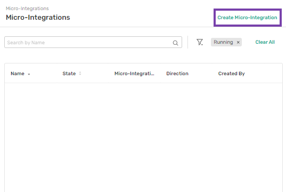286x192 pixels.
Task: Remove the Running filter chip
Action: [x=238, y=42]
